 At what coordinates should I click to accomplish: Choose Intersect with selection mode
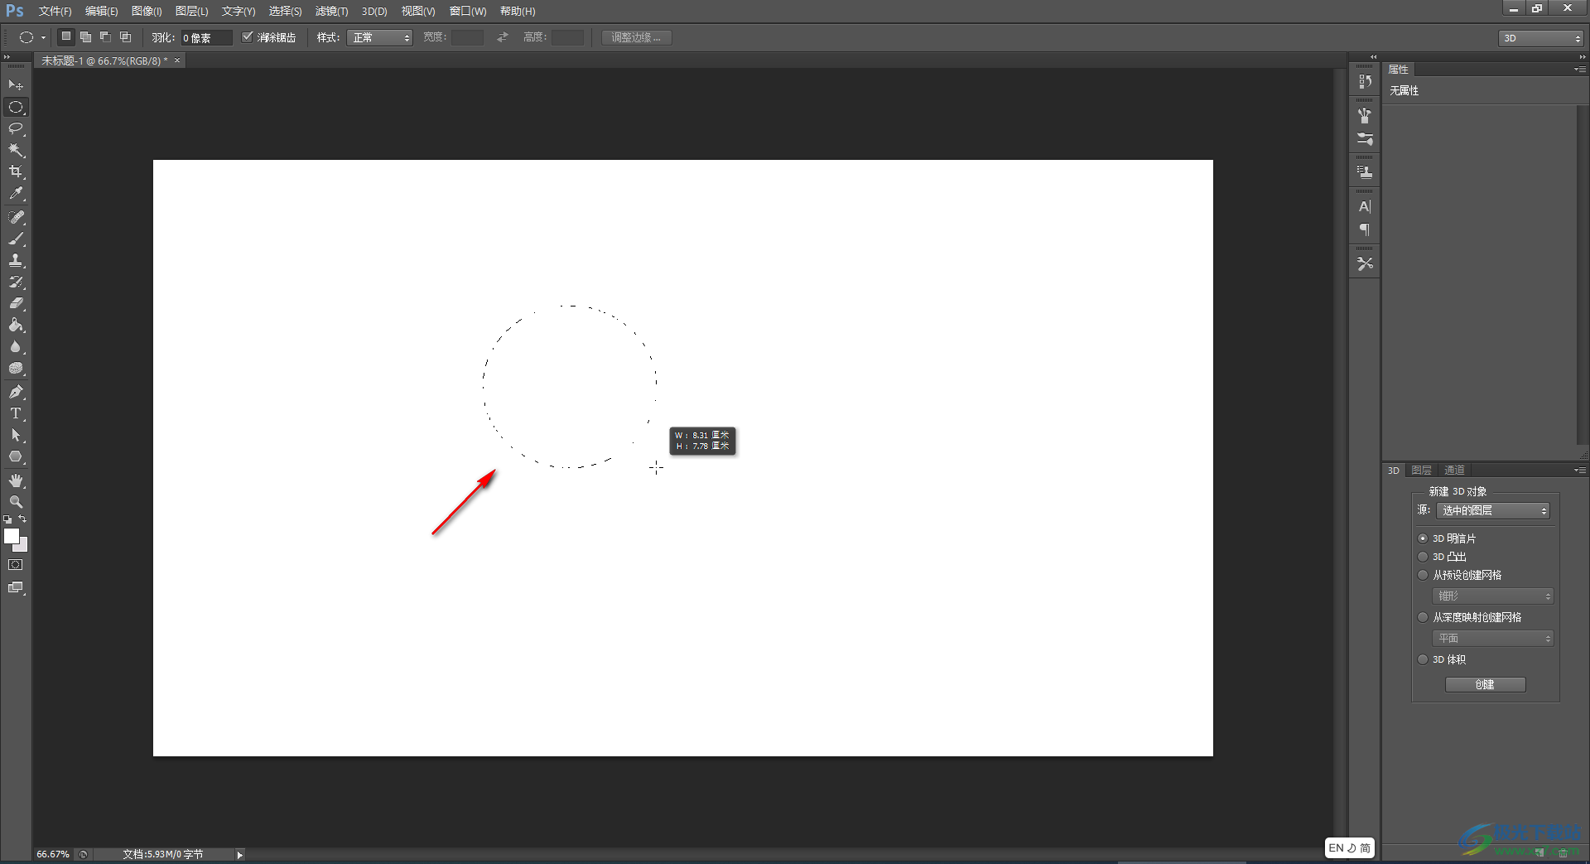click(125, 36)
